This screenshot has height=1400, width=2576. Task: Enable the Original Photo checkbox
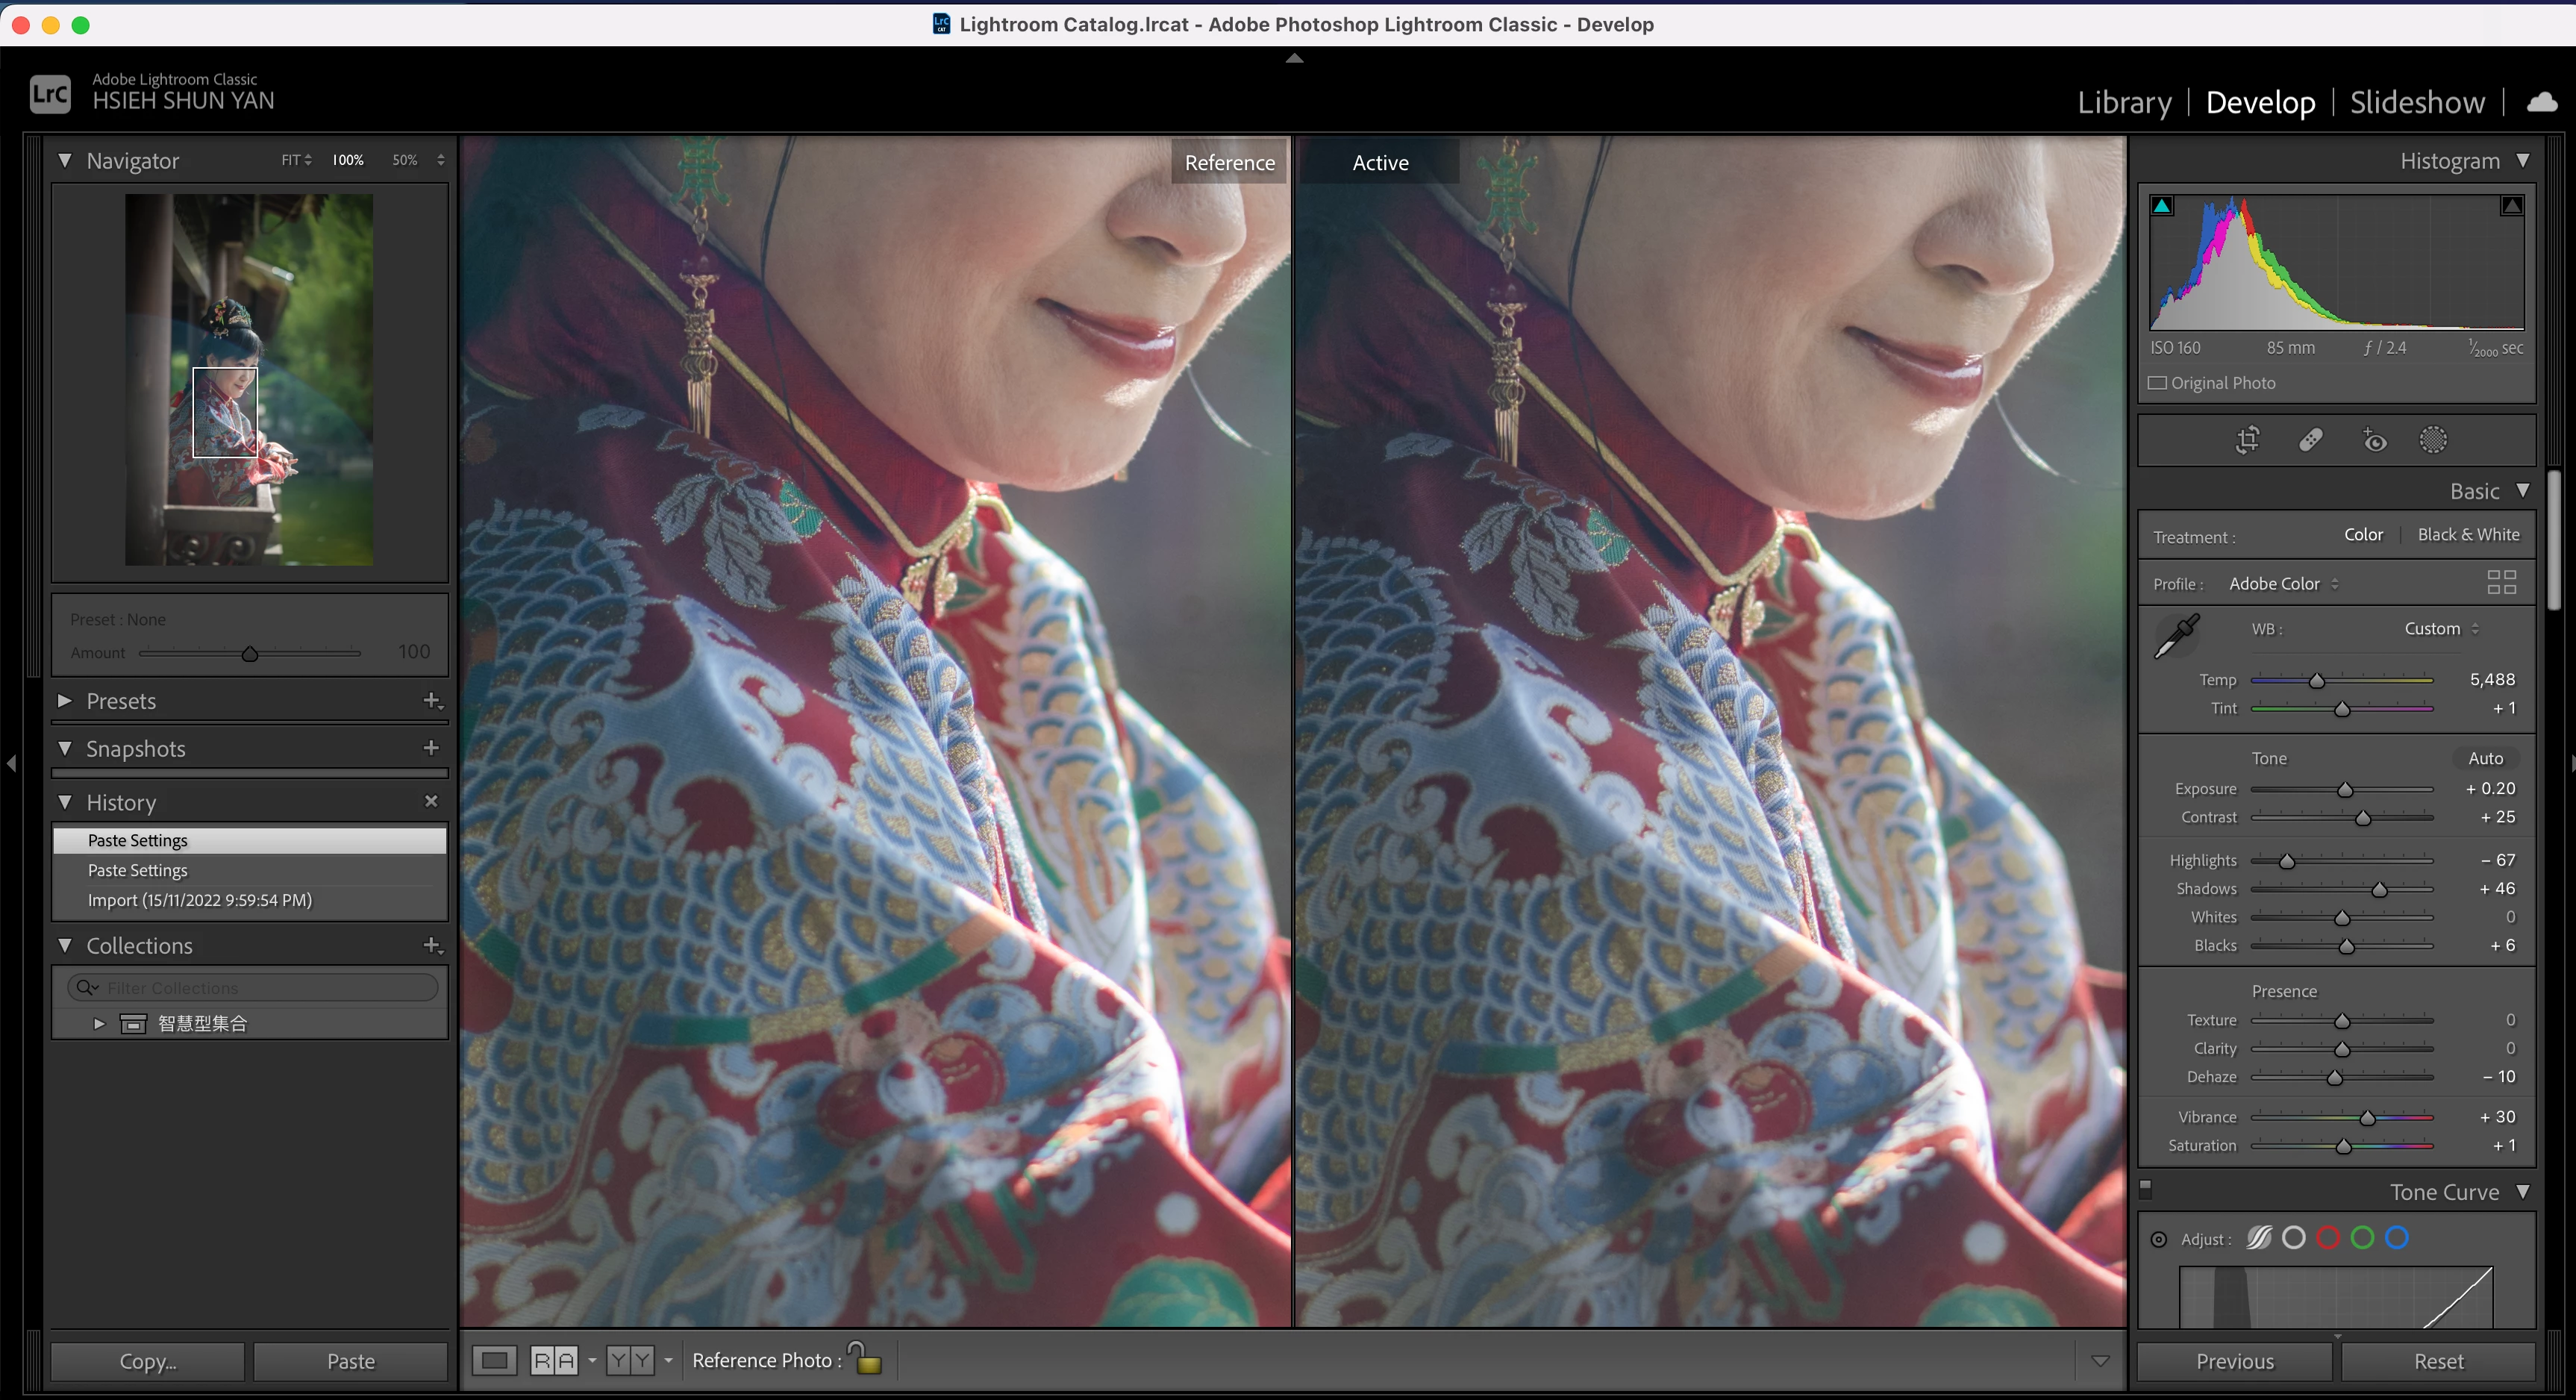pyautogui.click(x=2158, y=383)
